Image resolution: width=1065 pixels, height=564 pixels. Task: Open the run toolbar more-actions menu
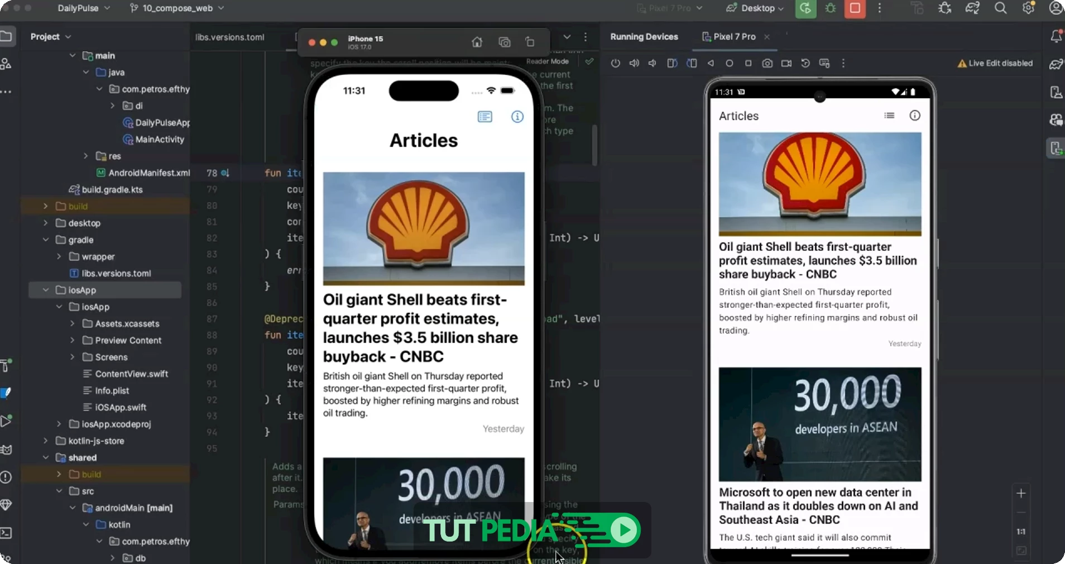pyautogui.click(x=880, y=8)
